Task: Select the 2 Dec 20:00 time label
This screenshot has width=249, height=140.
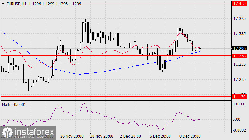Action: [130, 136]
